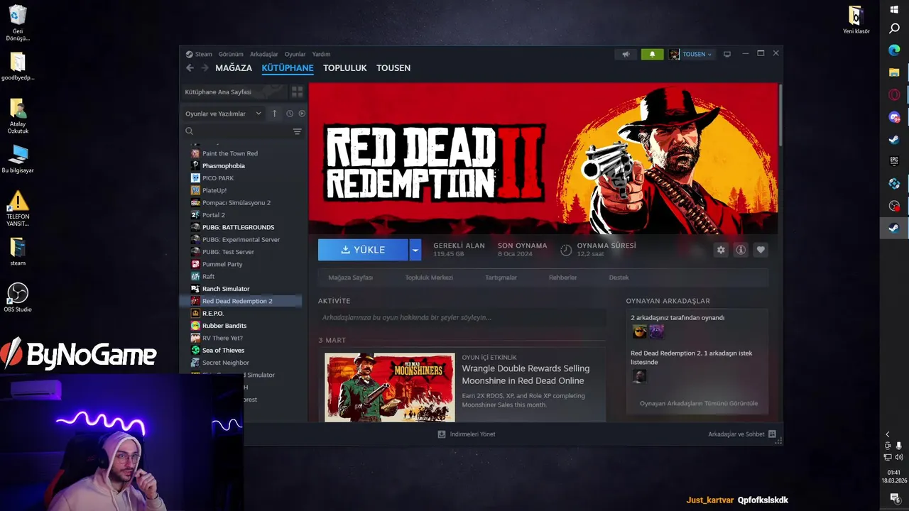Open Oyunlar menu
Screen dimensions: 909x511
pyautogui.click(x=295, y=54)
